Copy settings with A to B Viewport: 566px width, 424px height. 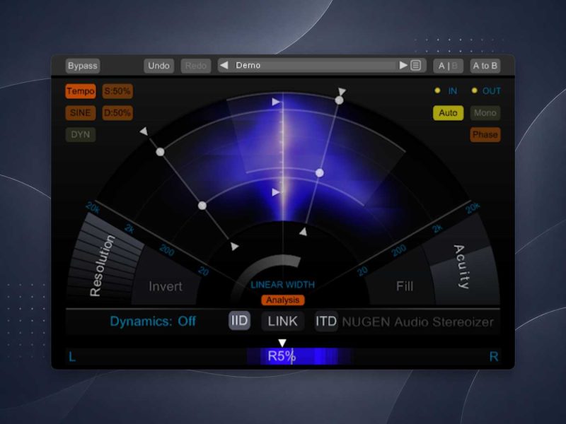pyautogui.click(x=485, y=66)
